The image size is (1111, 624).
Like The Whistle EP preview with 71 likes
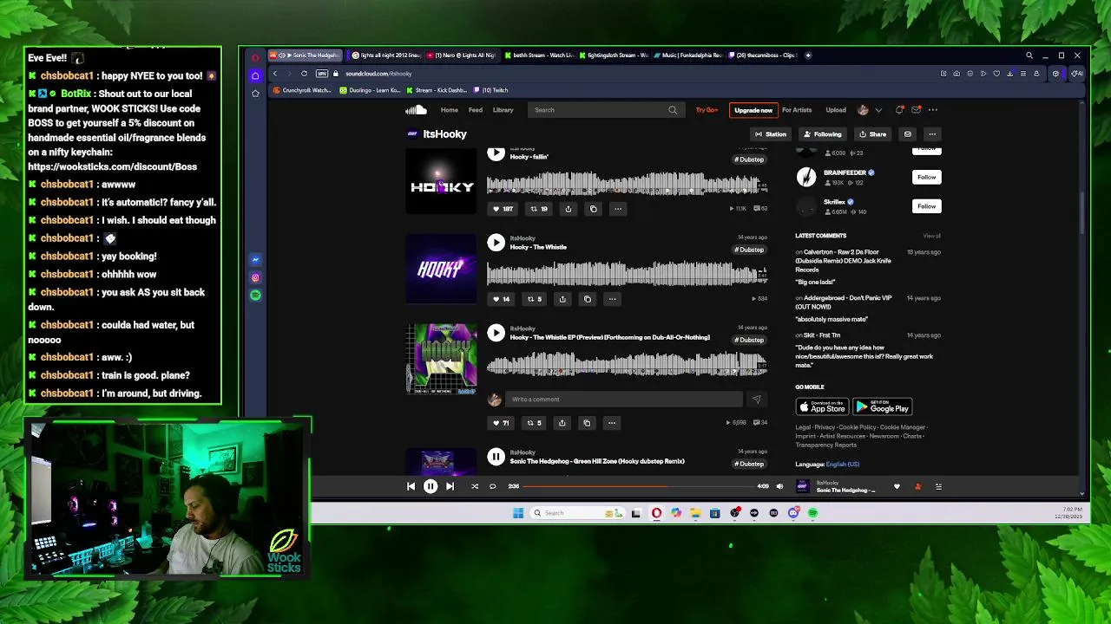coord(502,423)
